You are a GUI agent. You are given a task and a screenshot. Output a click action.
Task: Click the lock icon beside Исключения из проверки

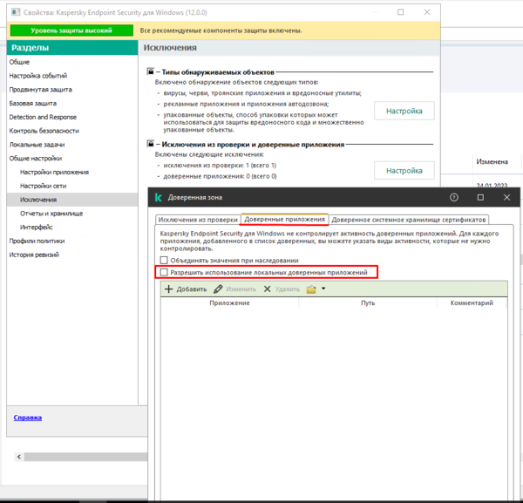[150, 144]
